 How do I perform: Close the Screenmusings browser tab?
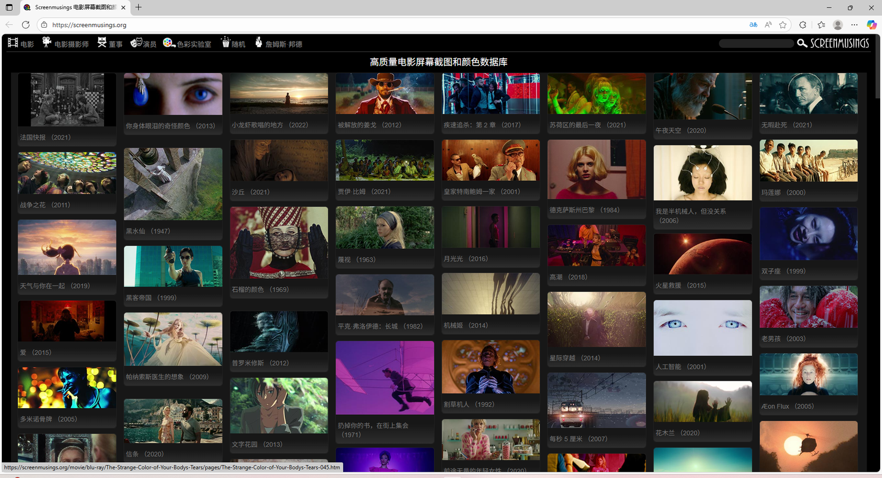[123, 7]
